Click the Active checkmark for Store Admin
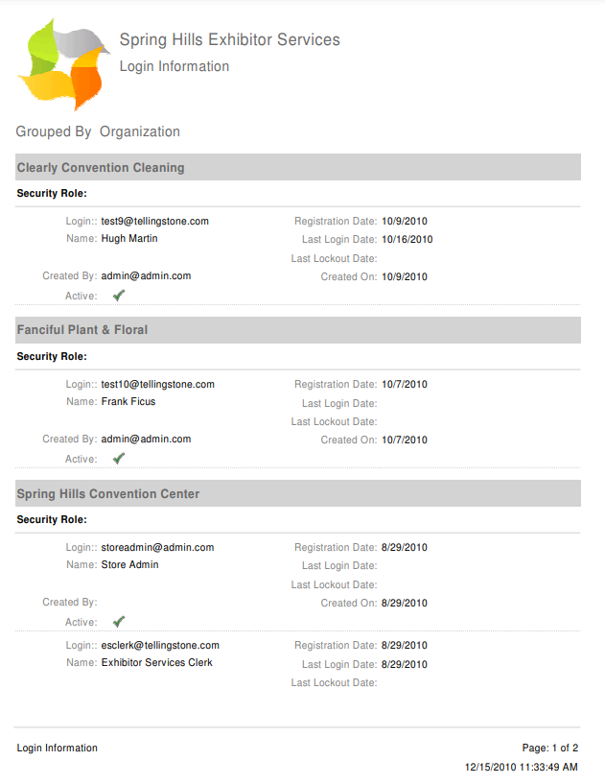 tap(119, 622)
